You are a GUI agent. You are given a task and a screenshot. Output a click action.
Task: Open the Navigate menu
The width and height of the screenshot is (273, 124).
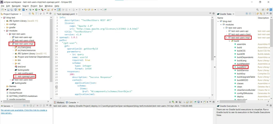pos(16,6)
